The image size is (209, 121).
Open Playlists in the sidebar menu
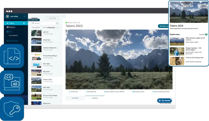(x=12, y=27)
